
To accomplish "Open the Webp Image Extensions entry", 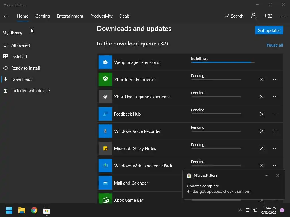I will pyautogui.click(x=190, y=62).
